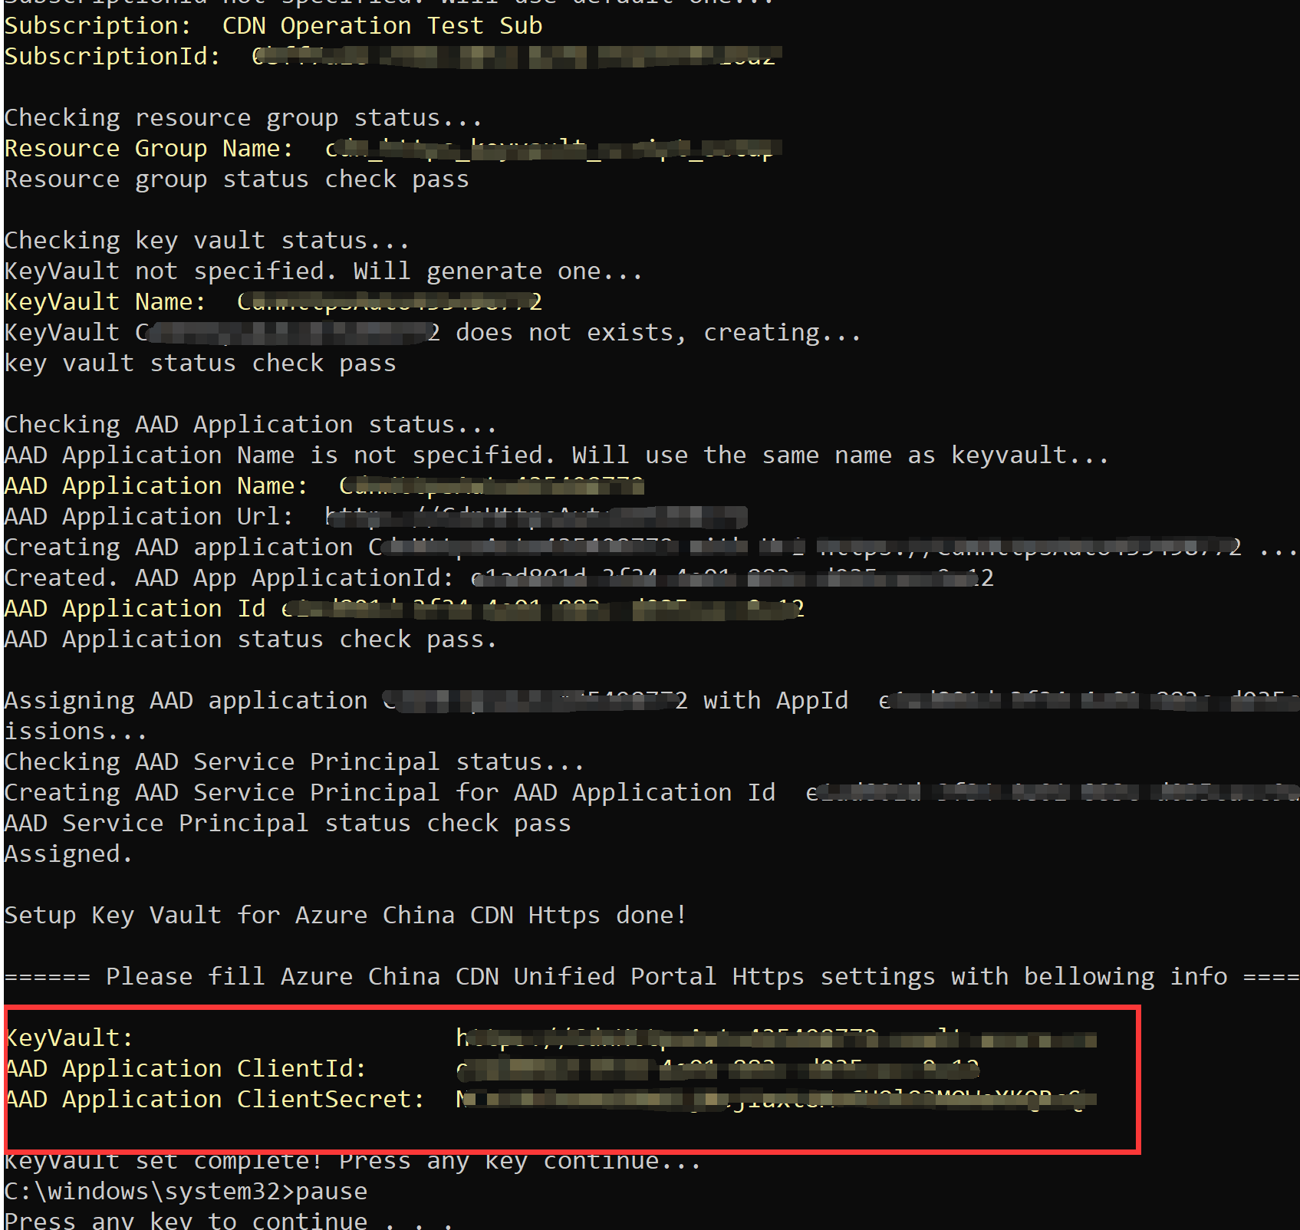Click 'Please fill Azure China CDN Unified Portal' line
Viewport: 1300px width, 1230px height.
pos(652,977)
